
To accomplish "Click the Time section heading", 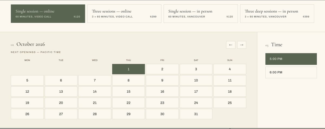I will click(277, 45).
